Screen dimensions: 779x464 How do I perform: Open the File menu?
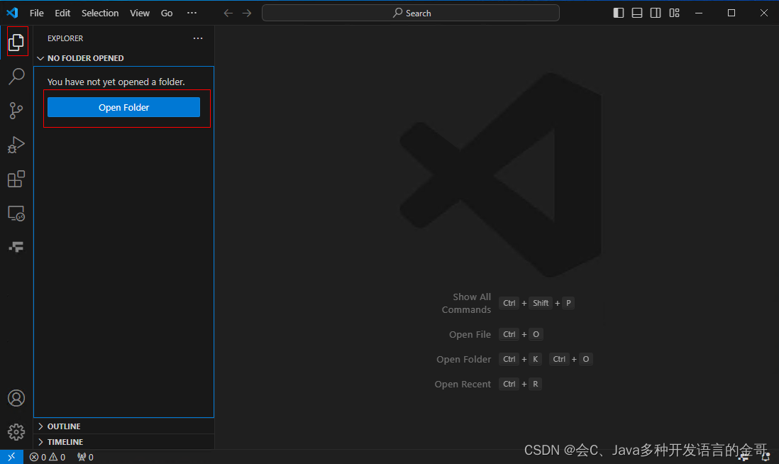pyautogui.click(x=36, y=12)
